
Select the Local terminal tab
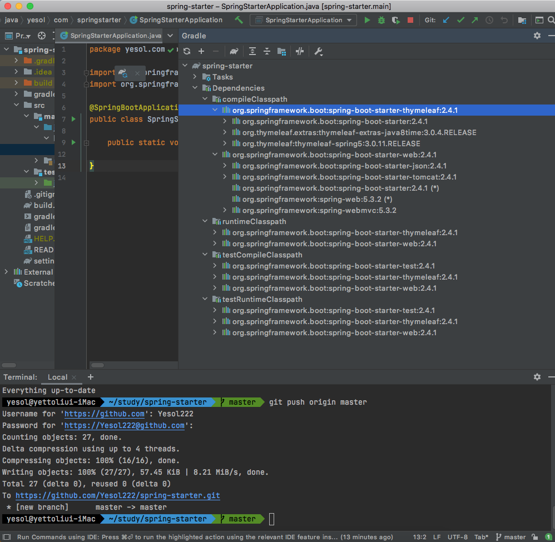(57, 377)
